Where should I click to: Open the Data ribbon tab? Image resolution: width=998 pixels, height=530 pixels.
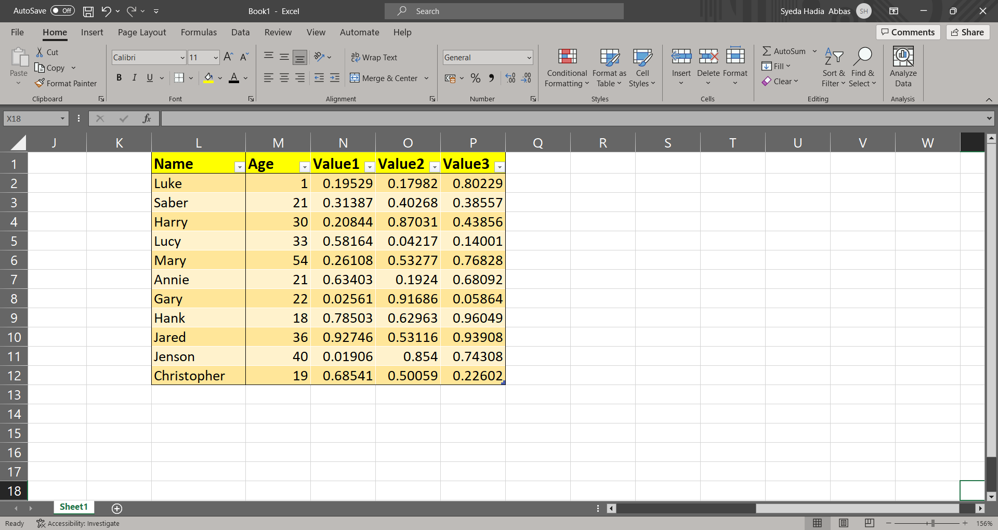(x=240, y=32)
